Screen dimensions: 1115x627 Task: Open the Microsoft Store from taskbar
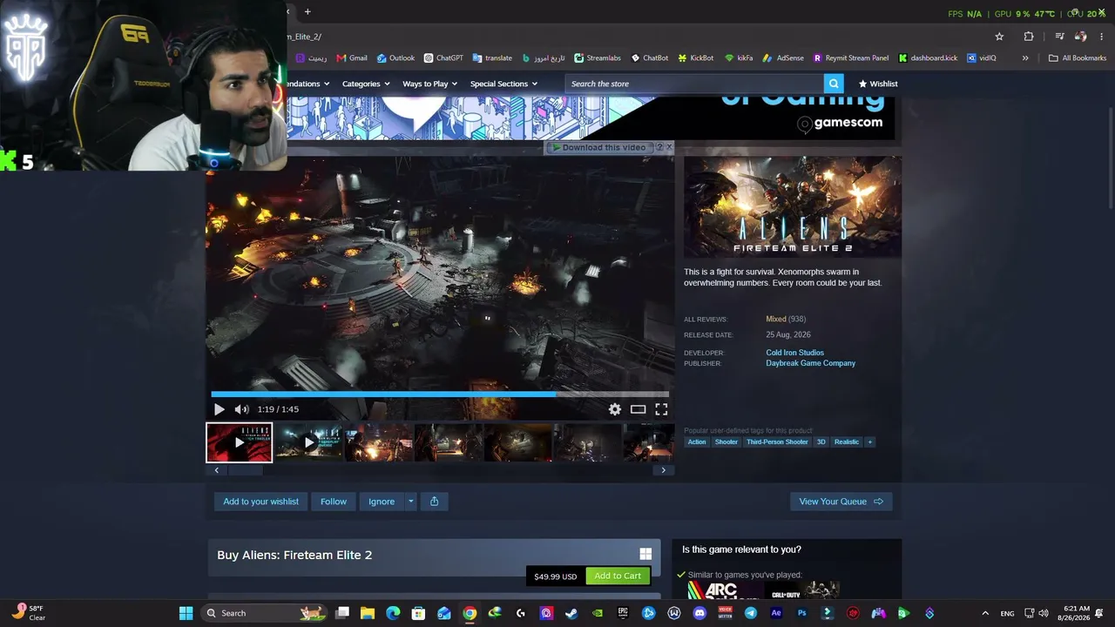(418, 613)
